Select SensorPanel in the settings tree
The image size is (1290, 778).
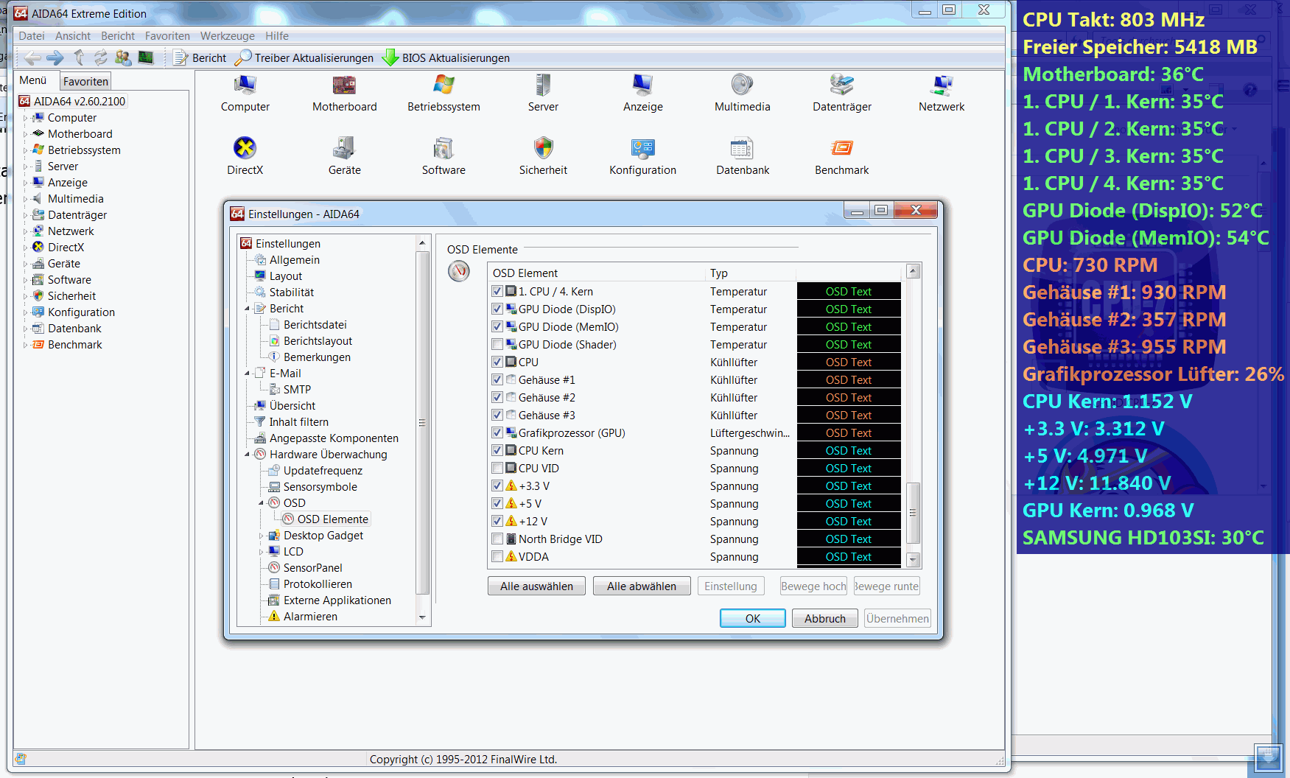coord(312,568)
